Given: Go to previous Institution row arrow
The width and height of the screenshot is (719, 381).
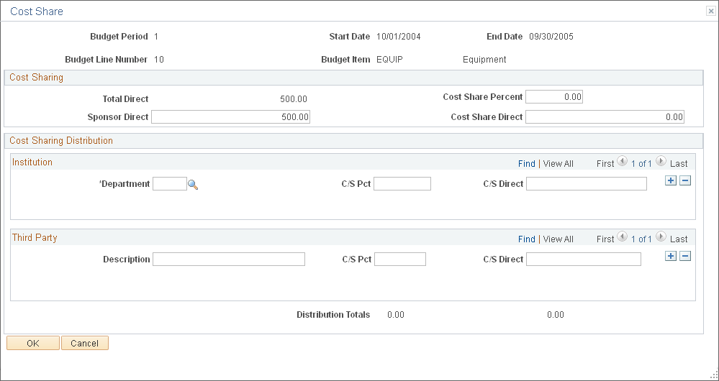Looking at the screenshot, I should point(623,161).
